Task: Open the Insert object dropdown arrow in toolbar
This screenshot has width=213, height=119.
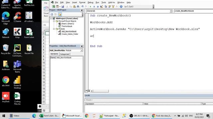Action: point(60,7)
